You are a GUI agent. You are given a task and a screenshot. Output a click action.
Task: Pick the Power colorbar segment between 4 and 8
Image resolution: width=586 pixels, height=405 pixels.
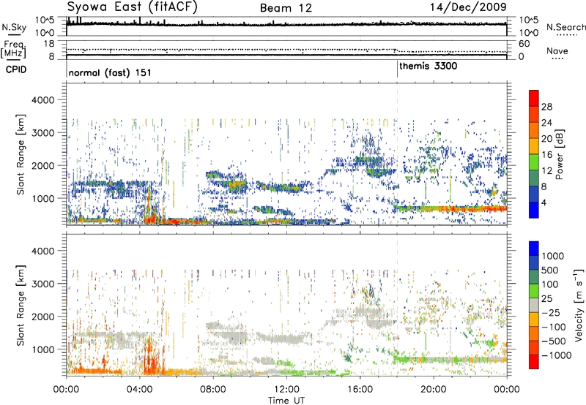tap(534, 194)
